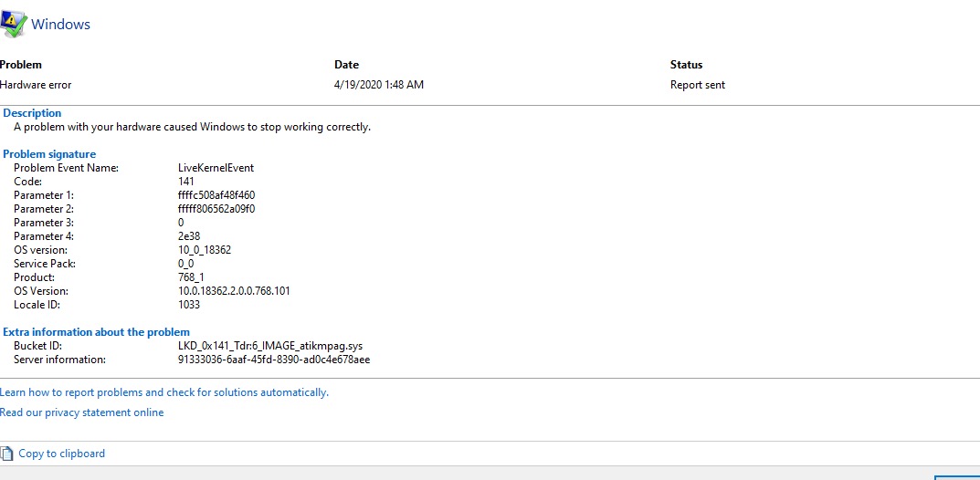The height and width of the screenshot is (480, 980).
Task: Click the 'Problem' column header
Action: [x=21, y=64]
